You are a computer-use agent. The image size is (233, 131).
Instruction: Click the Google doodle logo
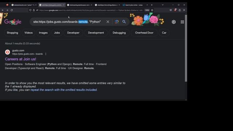[x=13, y=22]
